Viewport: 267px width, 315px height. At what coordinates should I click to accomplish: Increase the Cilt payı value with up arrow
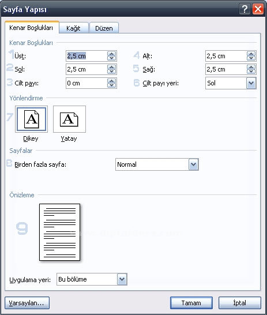tap(112, 81)
